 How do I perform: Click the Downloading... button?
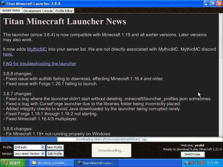click(x=111, y=150)
